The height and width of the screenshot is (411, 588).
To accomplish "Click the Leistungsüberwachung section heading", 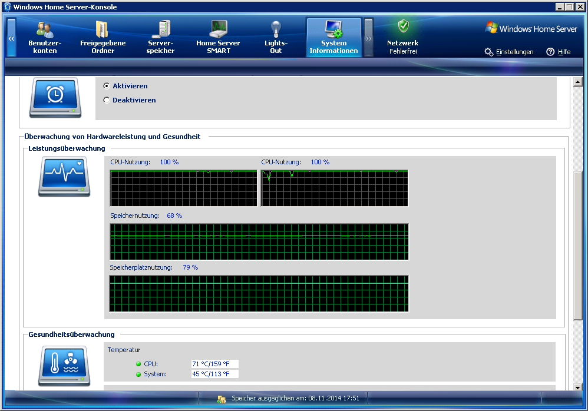I will (x=67, y=148).
